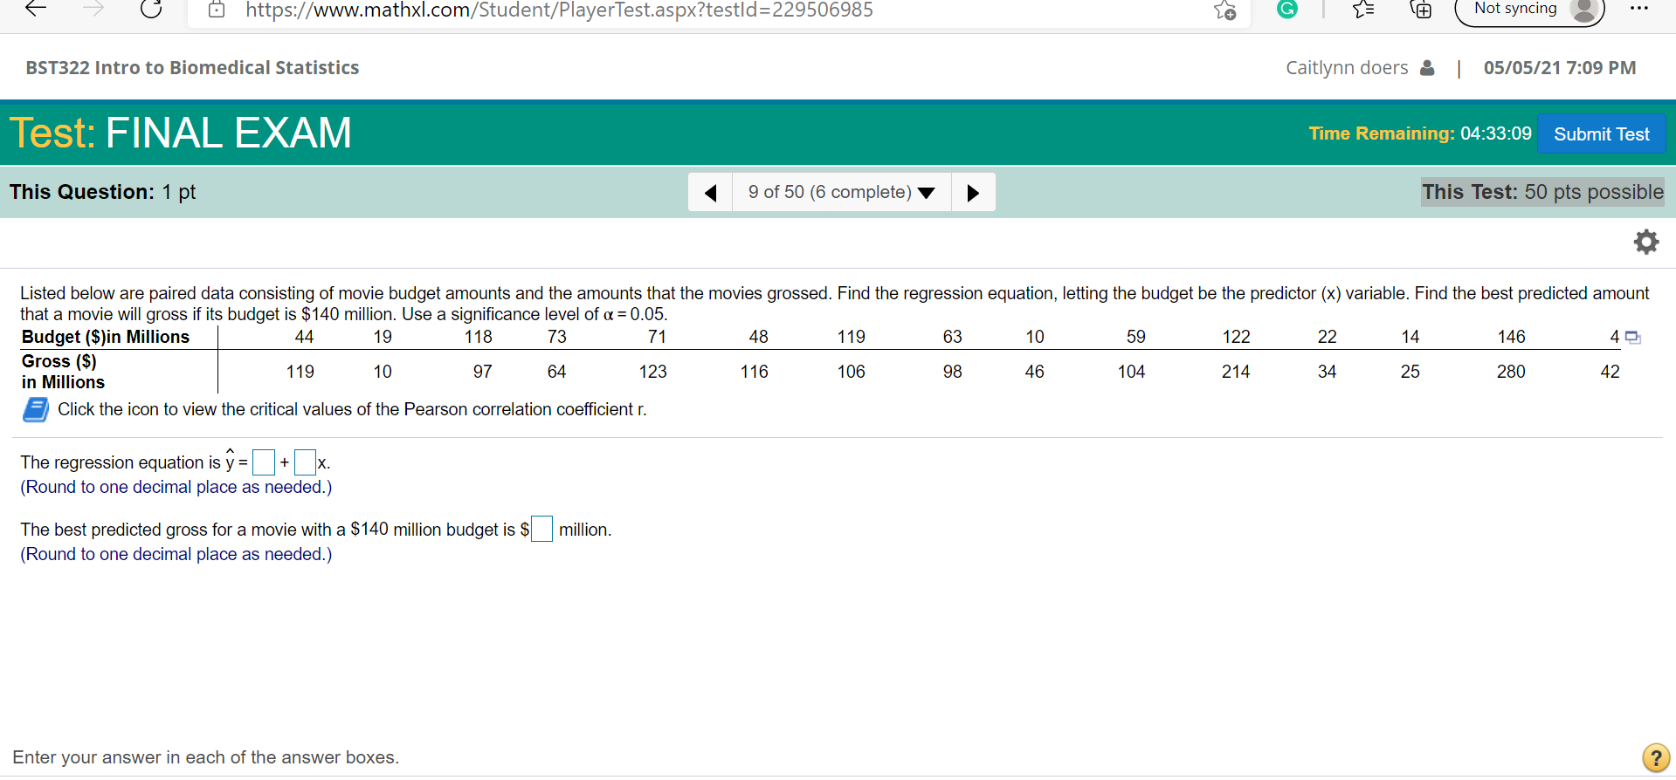Click 'This Test: 50 pts possible' text

pyautogui.click(x=1542, y=192)
